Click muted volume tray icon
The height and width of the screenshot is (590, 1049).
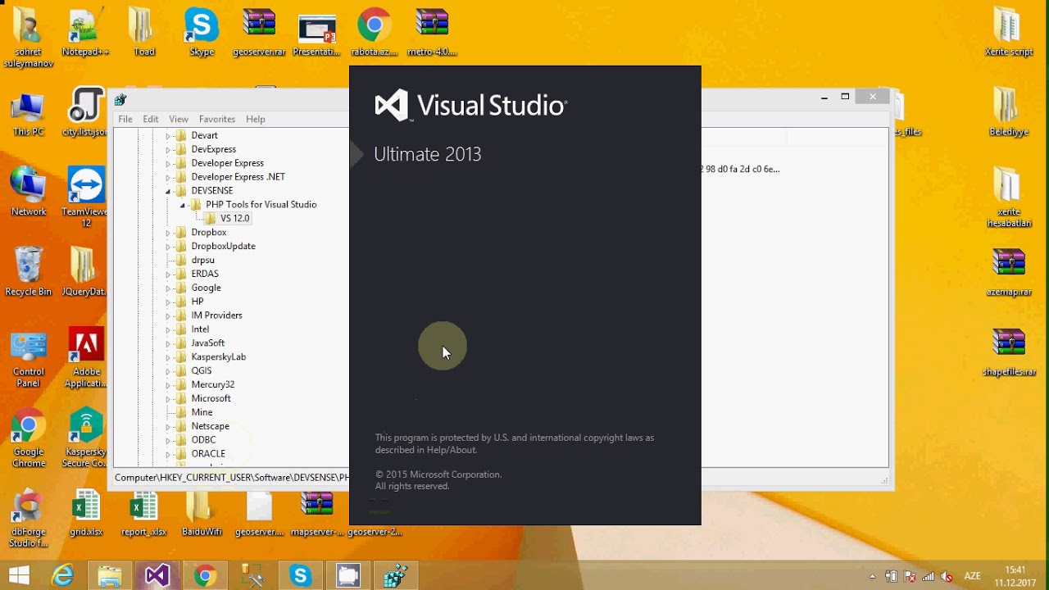pos(947,576)
